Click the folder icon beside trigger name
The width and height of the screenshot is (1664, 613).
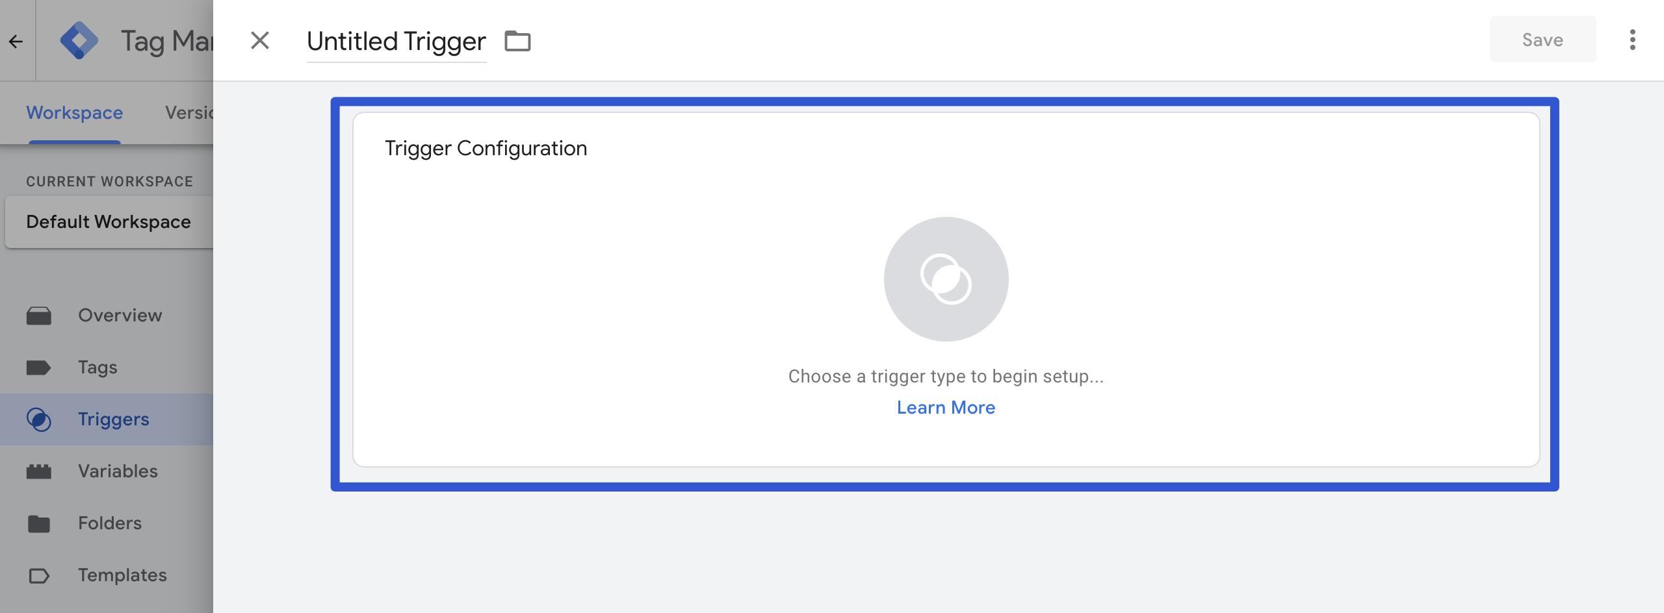coord(517,41)
